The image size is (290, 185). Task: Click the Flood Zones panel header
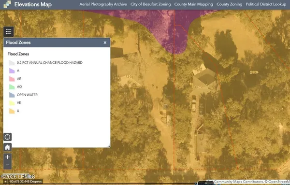[x=57, y=43]
